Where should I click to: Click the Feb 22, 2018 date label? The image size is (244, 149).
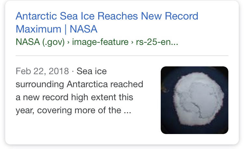(42, 71)
